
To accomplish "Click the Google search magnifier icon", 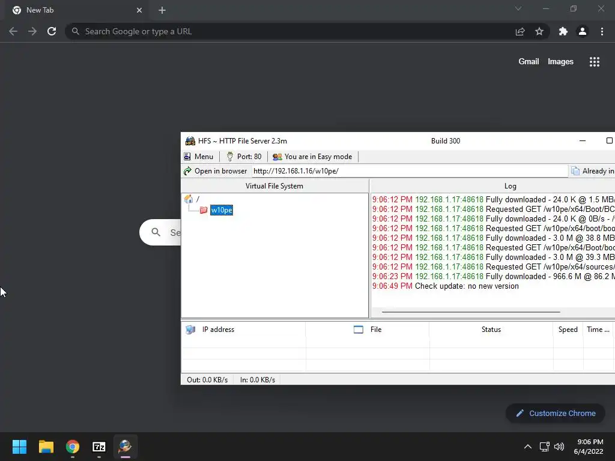I will coord(156,232).
